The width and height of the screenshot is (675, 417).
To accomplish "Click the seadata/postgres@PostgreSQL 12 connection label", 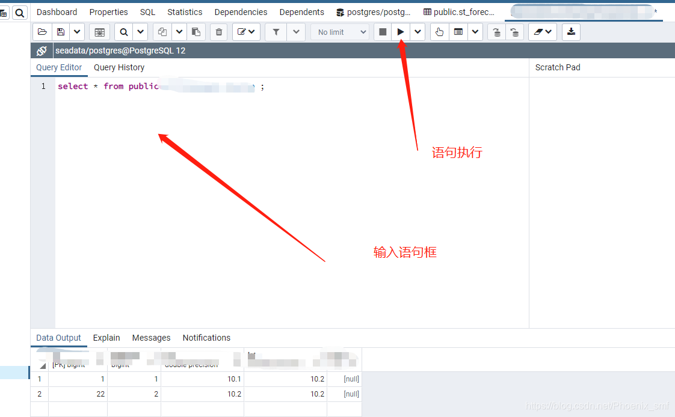I will point(120,50).
